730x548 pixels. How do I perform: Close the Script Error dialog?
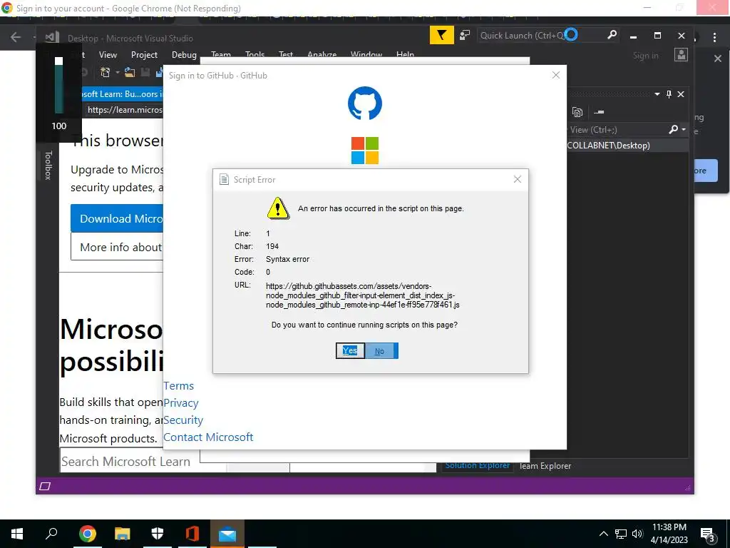click(x=518, y=179)
